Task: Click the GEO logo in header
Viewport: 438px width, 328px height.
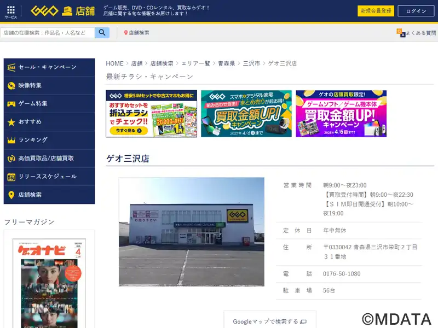Action: click(44, 11)
